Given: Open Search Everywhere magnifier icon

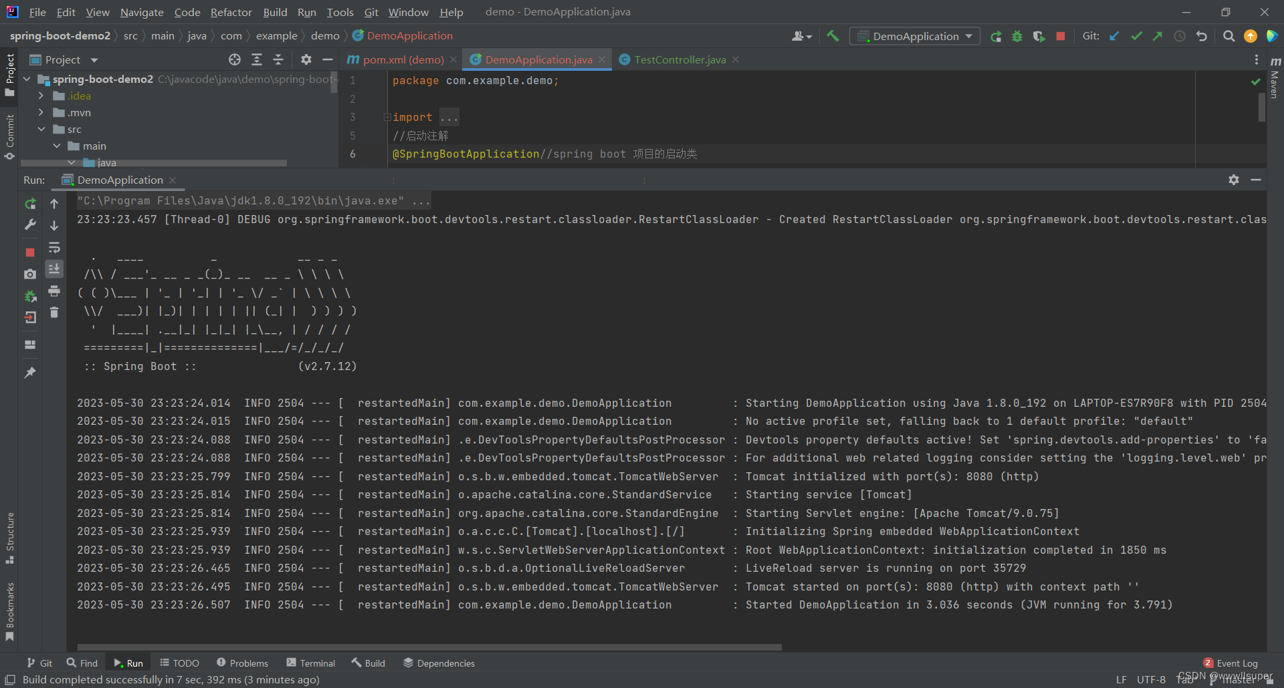Looking at the screenshot, I should click(x=1228, y=36).
